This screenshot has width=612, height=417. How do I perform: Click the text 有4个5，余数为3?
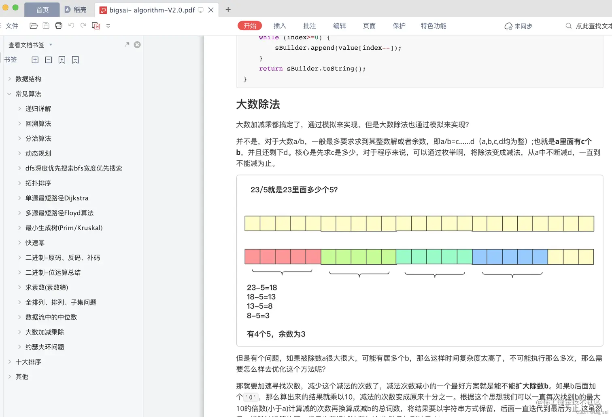click(x=276, y=334)
